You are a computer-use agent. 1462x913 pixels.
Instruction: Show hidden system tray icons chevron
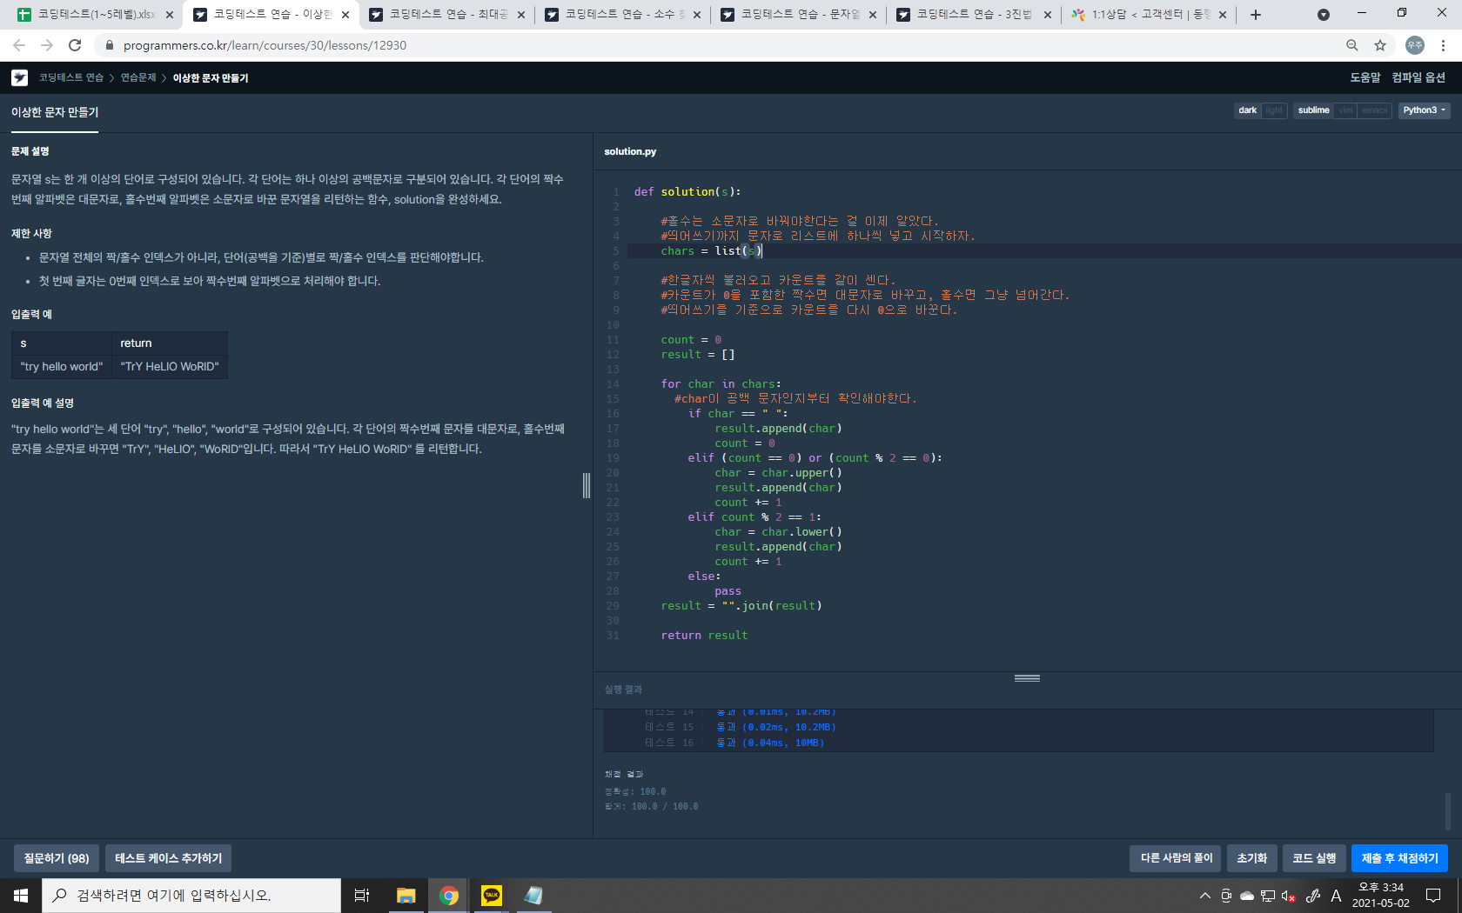[x=1205, y=896]
